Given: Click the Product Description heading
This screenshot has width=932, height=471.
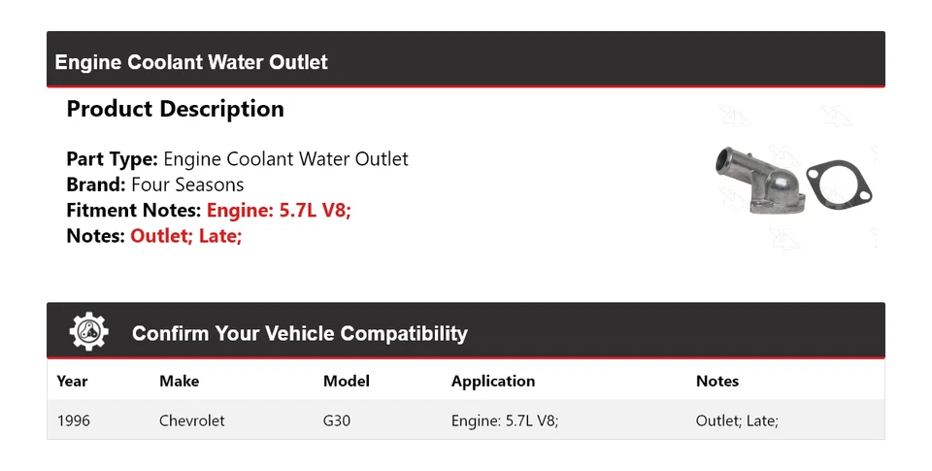Looking at the screenshot, I should tap(175, 109).
